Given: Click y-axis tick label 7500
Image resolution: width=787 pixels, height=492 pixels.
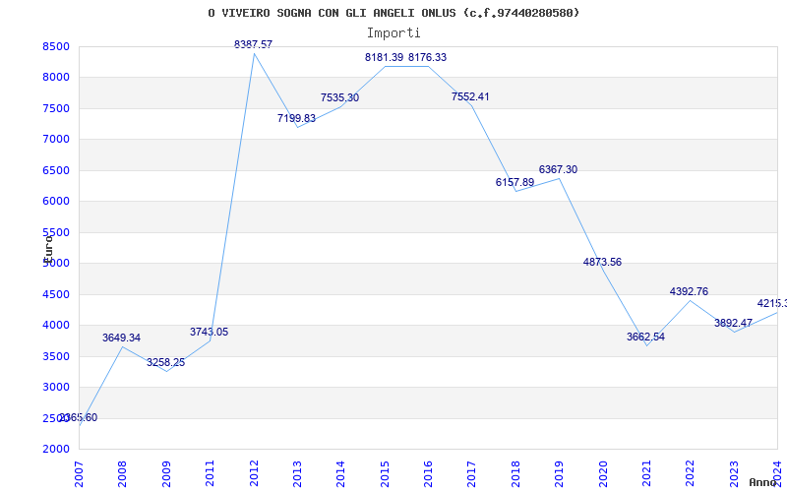Looking at the screenshot, I should 56,108.
